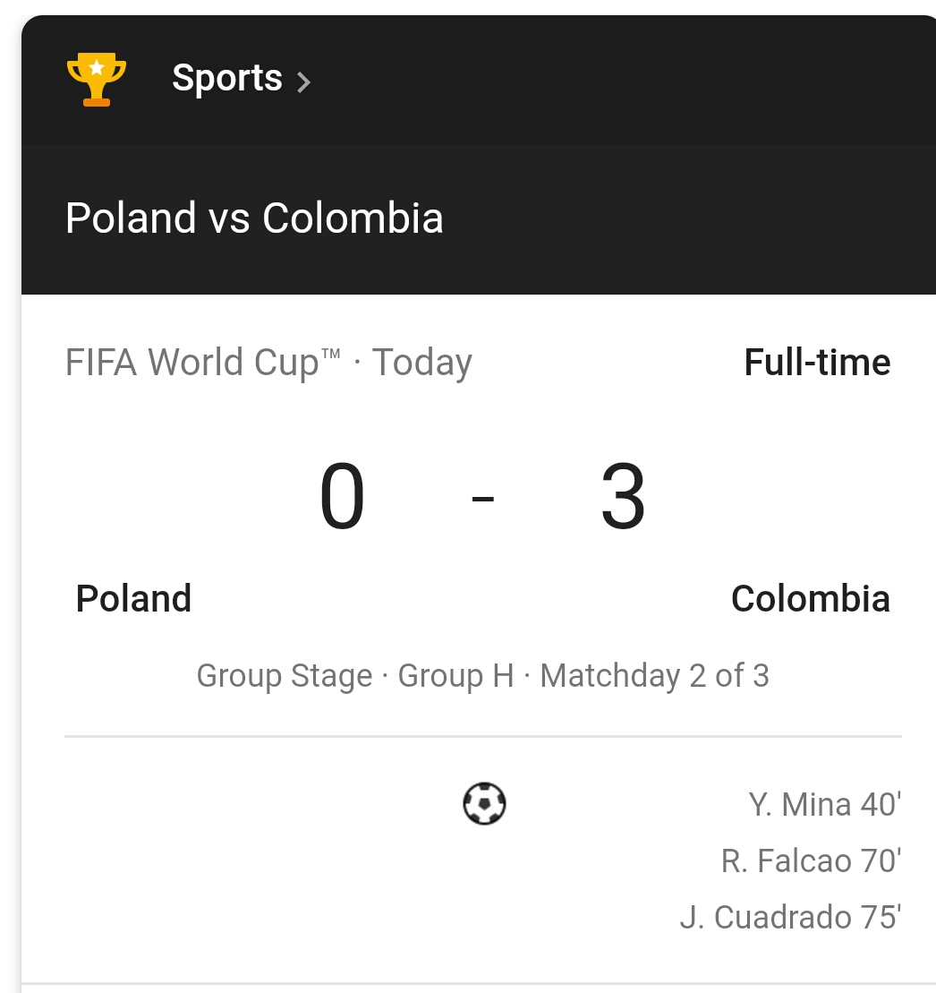Screen dimensions: 936x993
Task: Click Colombia's score of 3
Action: tap(623, 497)
